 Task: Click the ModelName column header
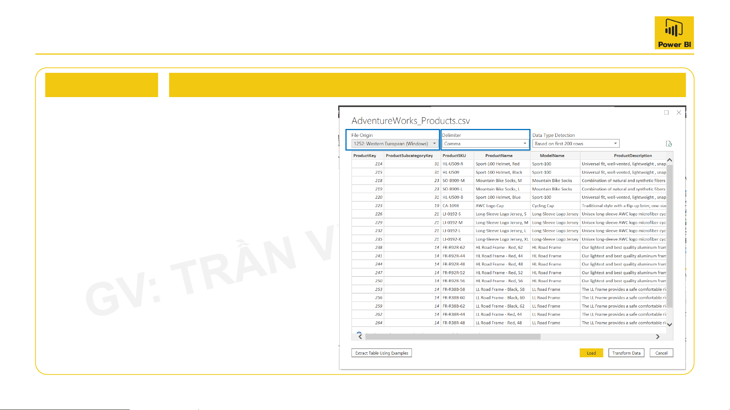[552, 156]
